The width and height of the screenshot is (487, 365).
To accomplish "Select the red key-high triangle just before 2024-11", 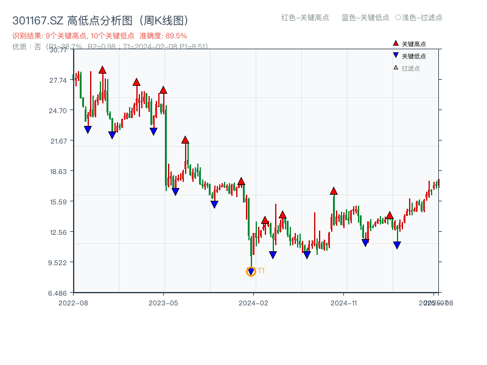I will click(334, 191).
